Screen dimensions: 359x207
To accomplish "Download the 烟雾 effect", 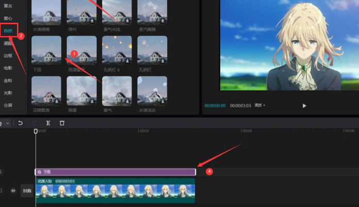I will [92, 101].
